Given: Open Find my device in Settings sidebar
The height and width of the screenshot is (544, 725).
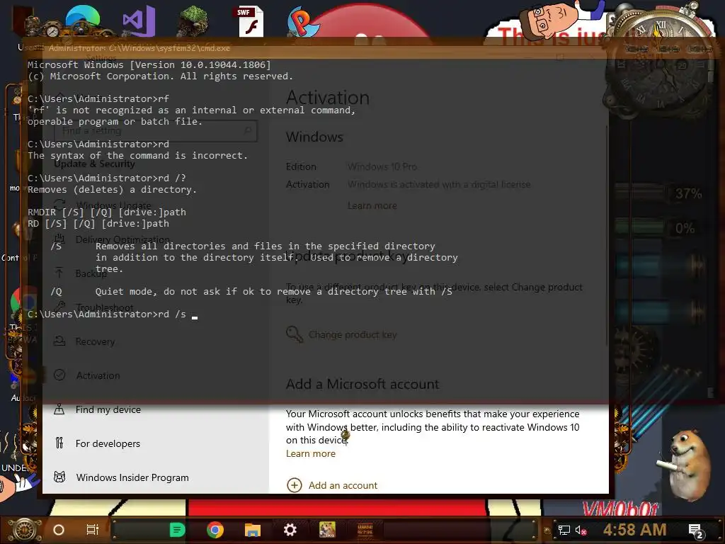Looking at the screenshot, I should [108, 409].
